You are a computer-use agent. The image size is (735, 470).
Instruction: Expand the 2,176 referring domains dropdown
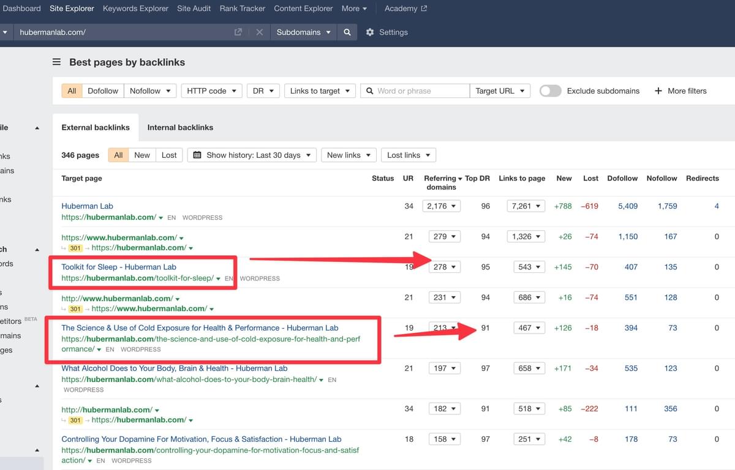tap(441, 206)
